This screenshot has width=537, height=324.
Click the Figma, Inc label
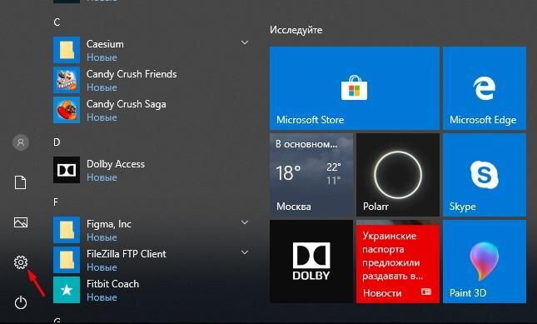[x=109, y=224]
